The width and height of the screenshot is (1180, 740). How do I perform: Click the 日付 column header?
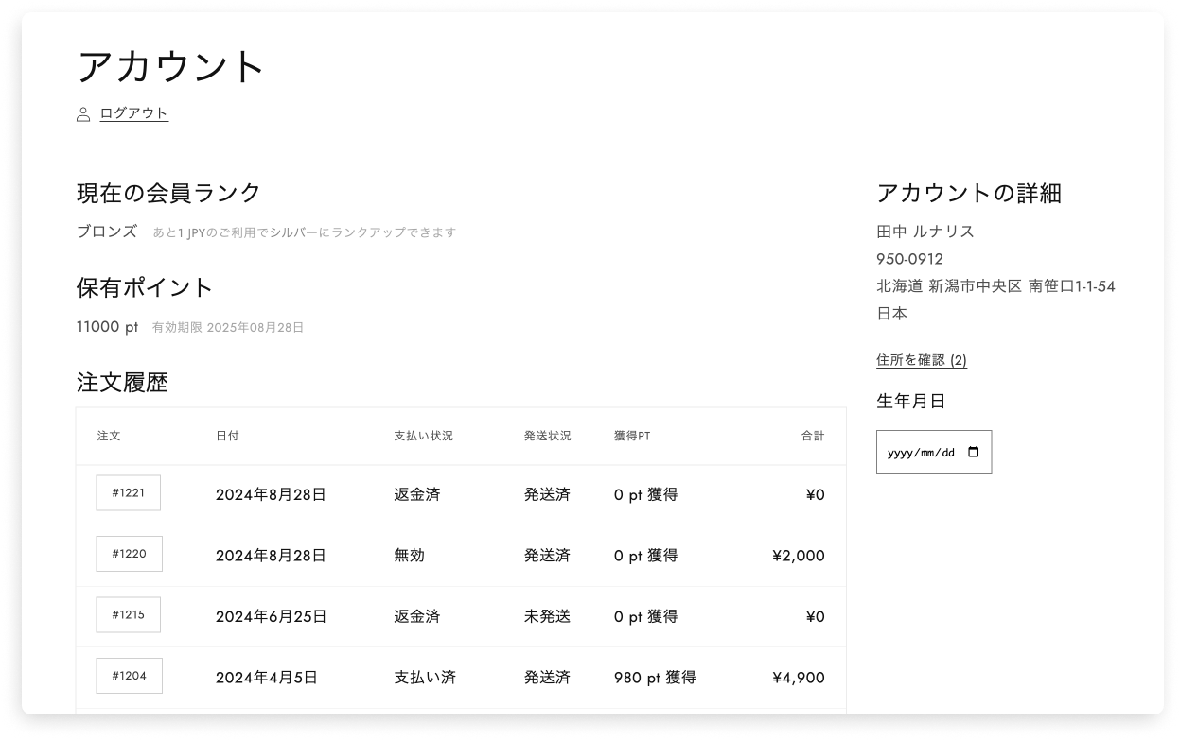point(227,436)
